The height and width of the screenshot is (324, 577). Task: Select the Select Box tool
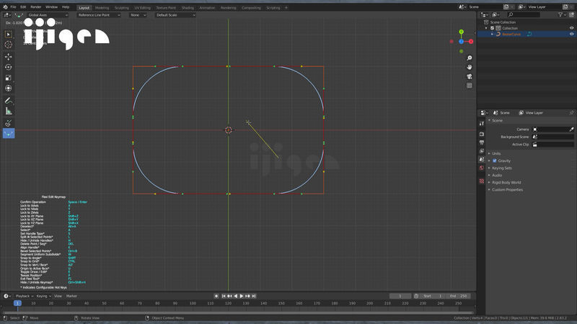pos(9,34)
